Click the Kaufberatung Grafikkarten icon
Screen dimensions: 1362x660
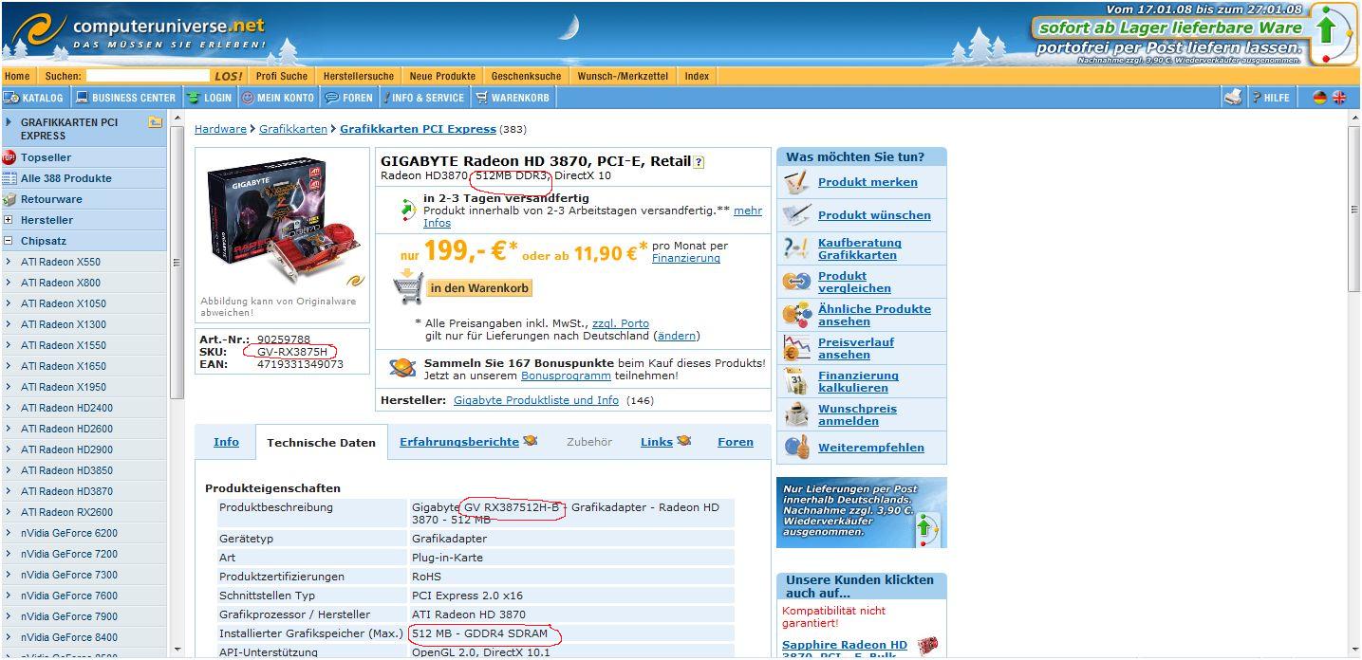[796, 248]
